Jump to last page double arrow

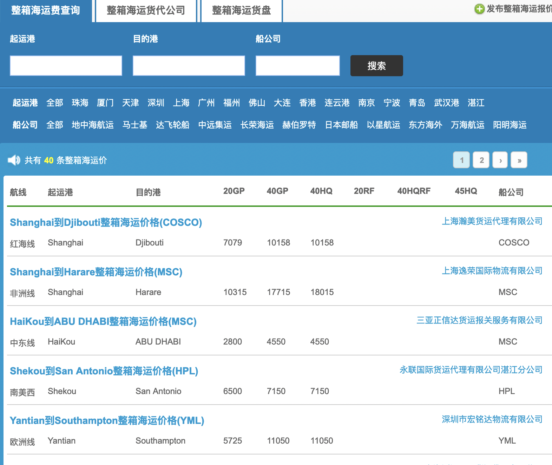point(519,160)
